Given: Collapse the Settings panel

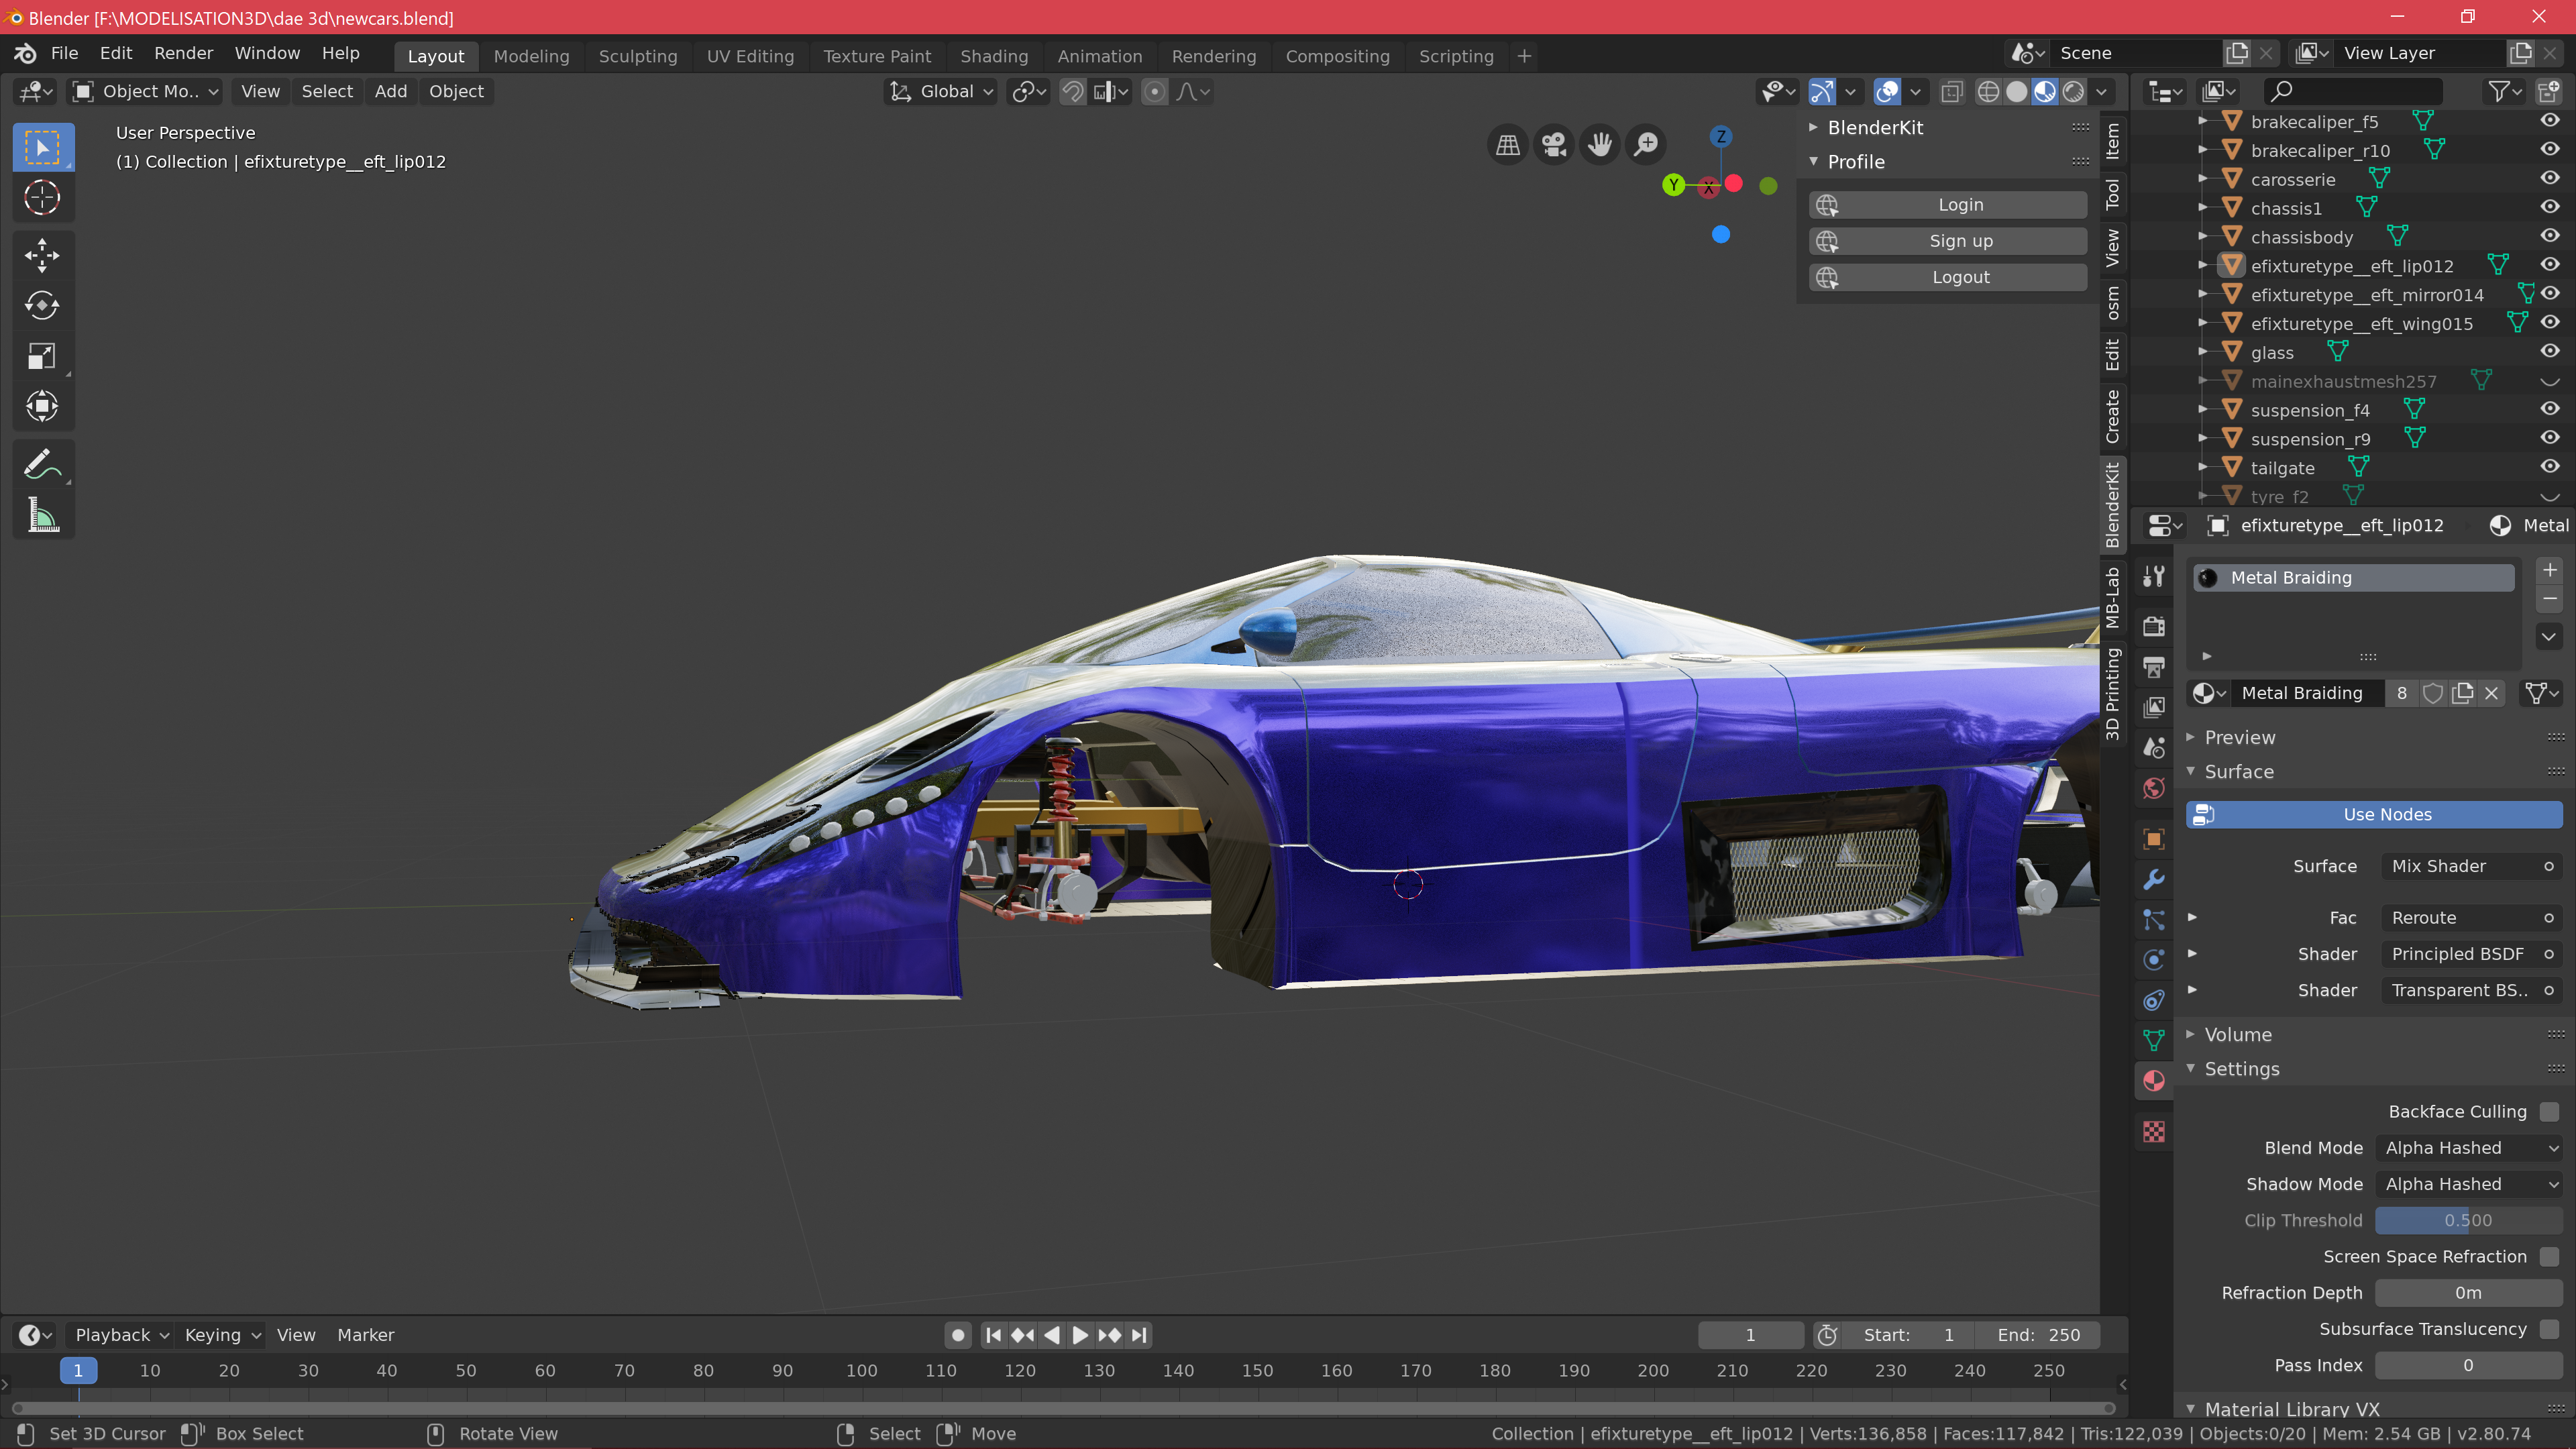Looking at the screenshot, I should pos(2241,1069).
